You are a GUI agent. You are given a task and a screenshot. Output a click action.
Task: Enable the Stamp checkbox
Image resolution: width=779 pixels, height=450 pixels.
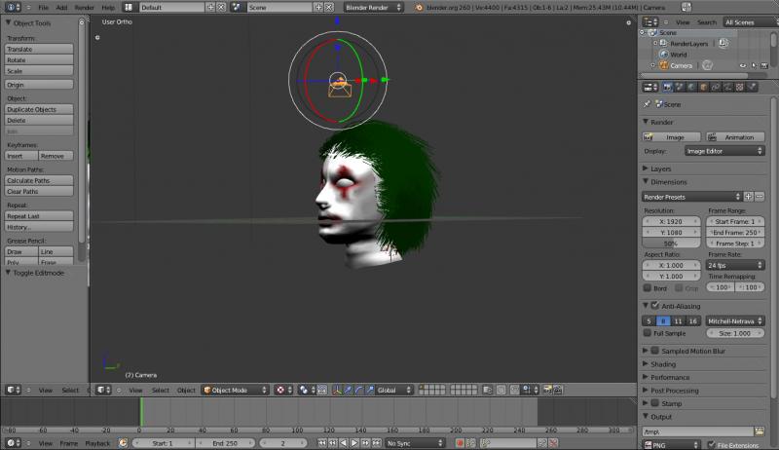coord(655,403)
